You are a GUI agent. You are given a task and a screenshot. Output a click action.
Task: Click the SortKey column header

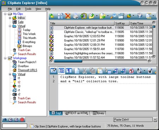[x=122, y=23]
